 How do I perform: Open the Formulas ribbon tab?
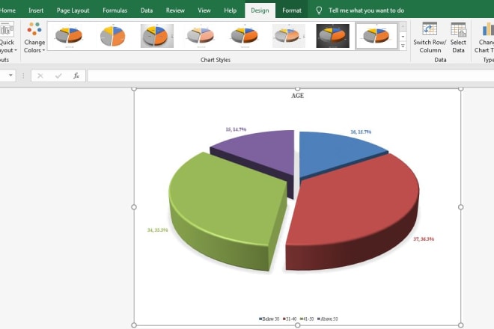[x=115, y=10]
